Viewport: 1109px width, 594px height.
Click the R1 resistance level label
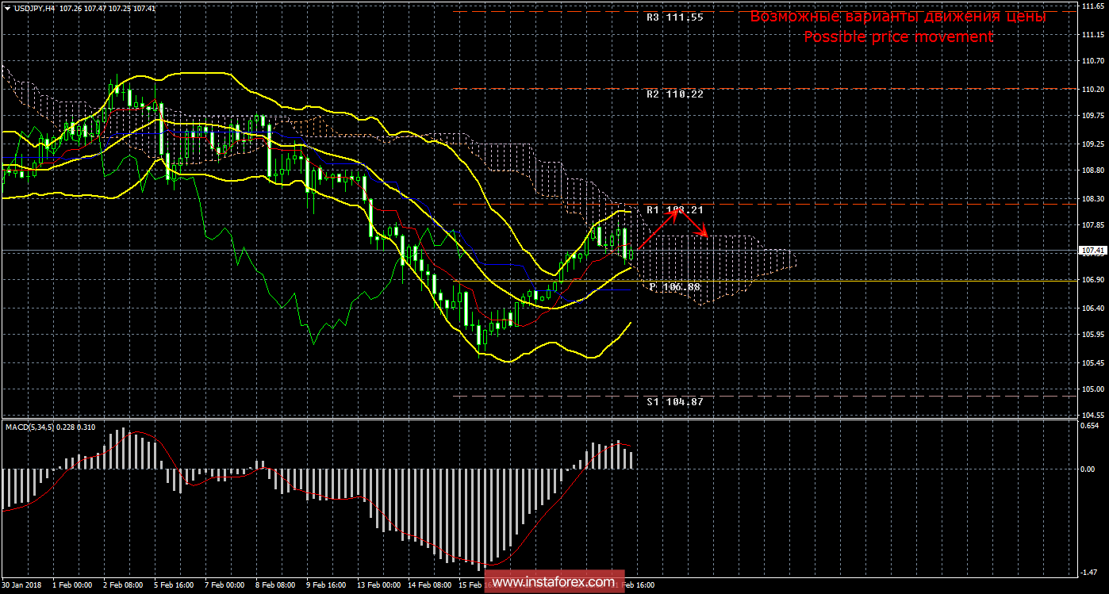point(674,210)
